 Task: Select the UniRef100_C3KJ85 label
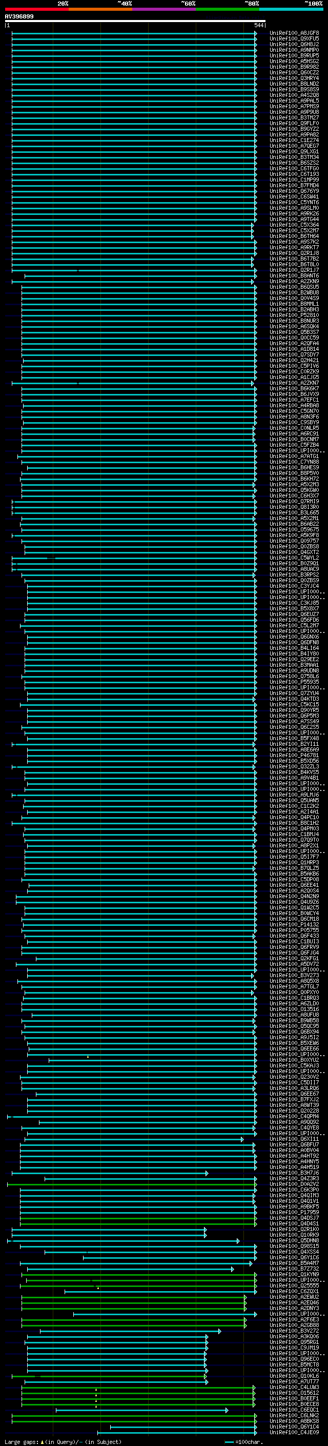pyautogui.click(x=294, y=603)
